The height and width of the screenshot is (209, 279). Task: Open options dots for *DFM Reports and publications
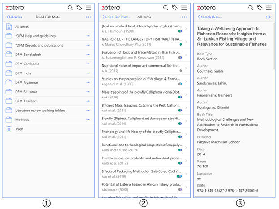pyautogui.click(x=88, y=45)
